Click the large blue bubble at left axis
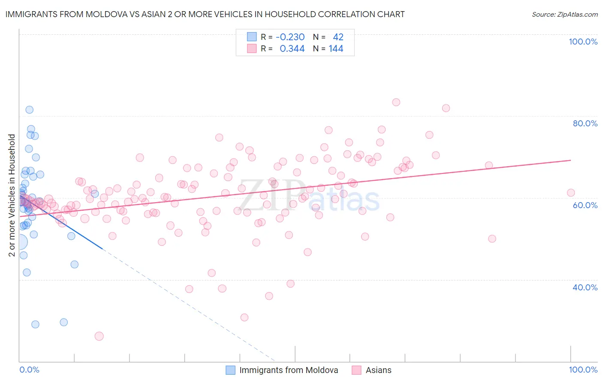The height and width of the screenshot is (382, 603). pos(20,242)
